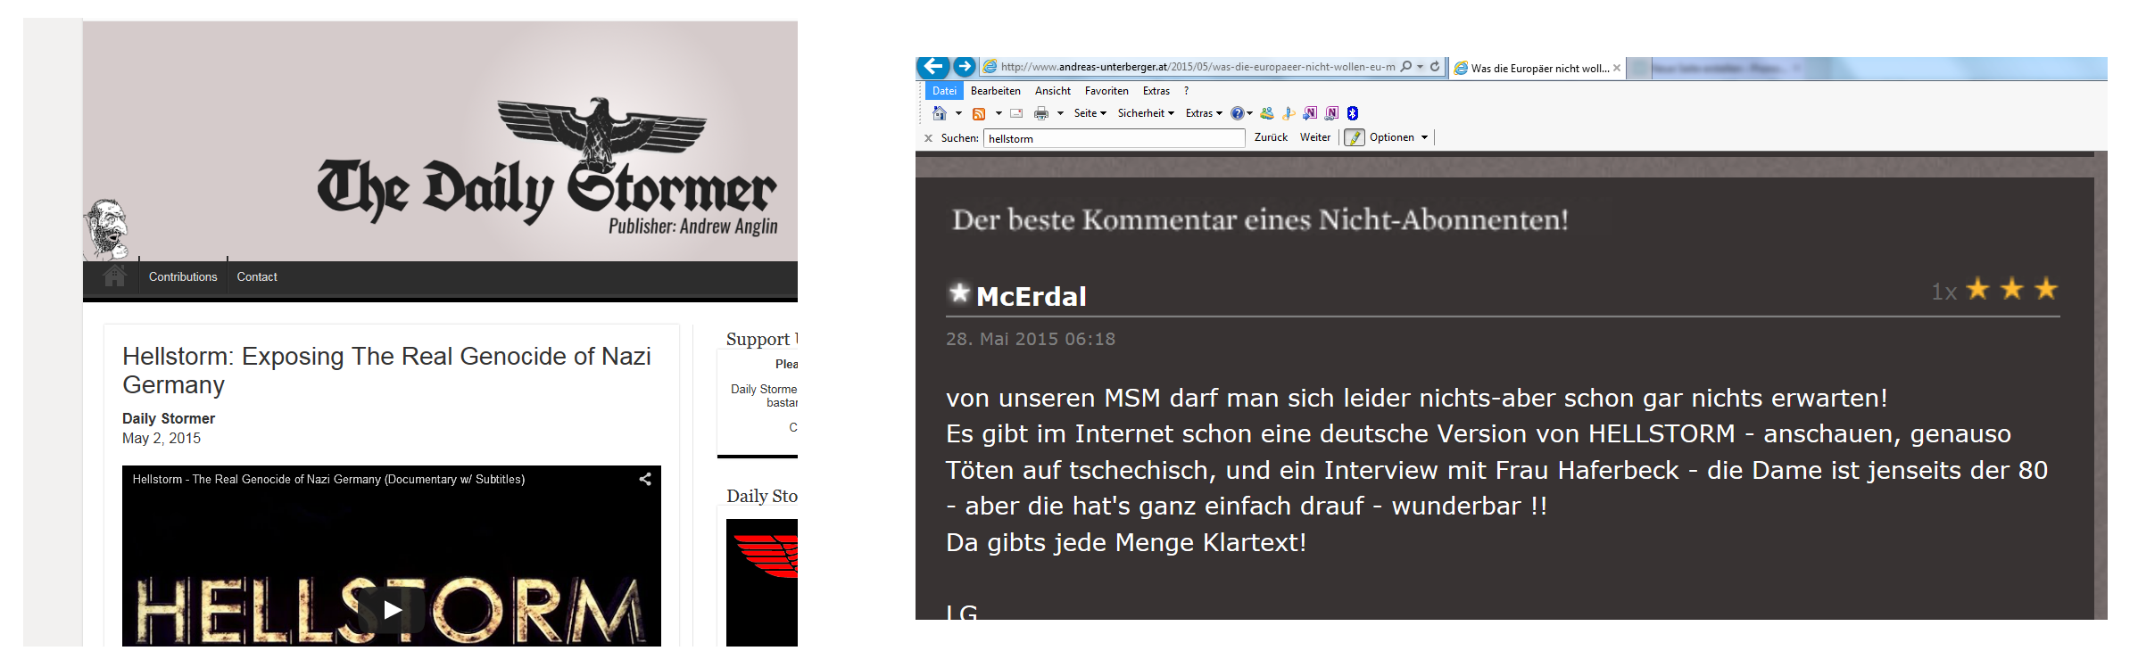Open the Optionen dropdown in find bar
2138x659 pixels.
point(1398,137)
